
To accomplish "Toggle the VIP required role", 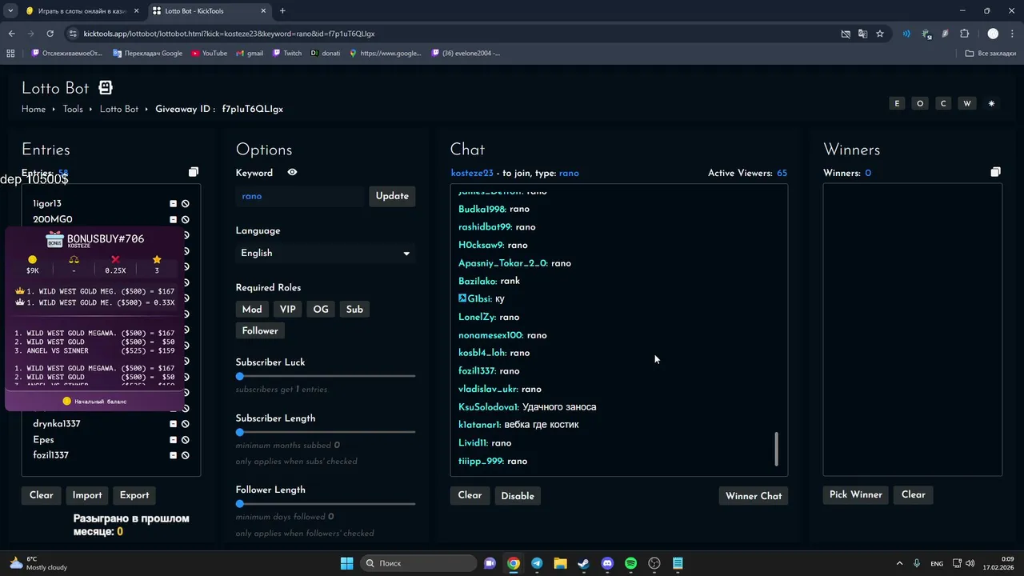I will tap(287, 310).
